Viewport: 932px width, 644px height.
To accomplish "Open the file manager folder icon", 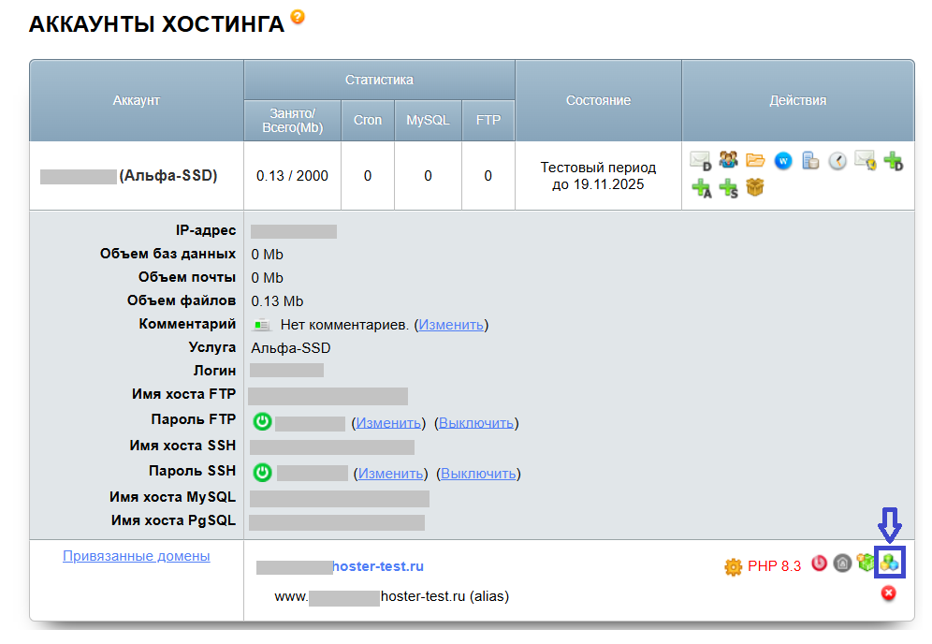I will [755, 160].
